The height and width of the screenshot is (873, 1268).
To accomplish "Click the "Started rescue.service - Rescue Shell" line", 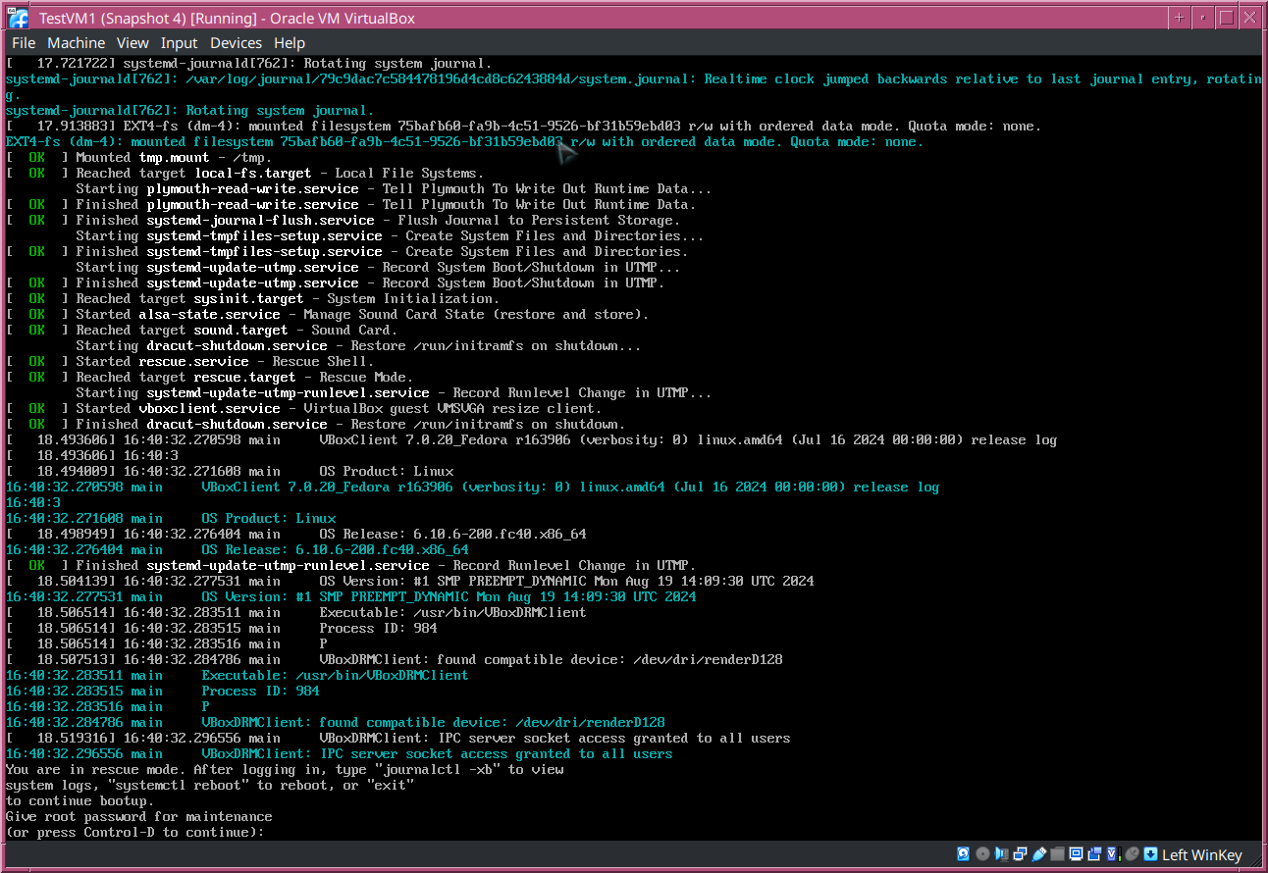I will [189, 361].
